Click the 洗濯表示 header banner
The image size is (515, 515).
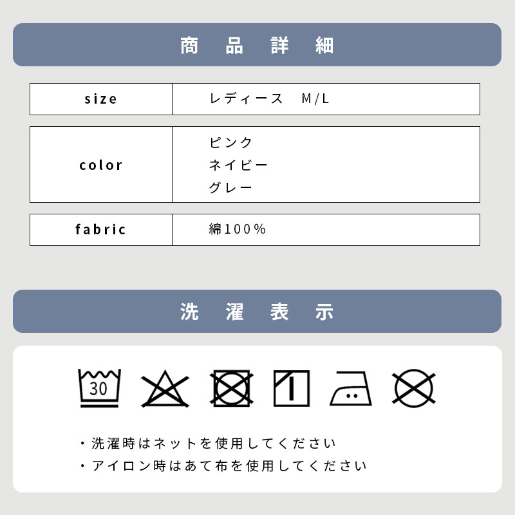[257, 312]
